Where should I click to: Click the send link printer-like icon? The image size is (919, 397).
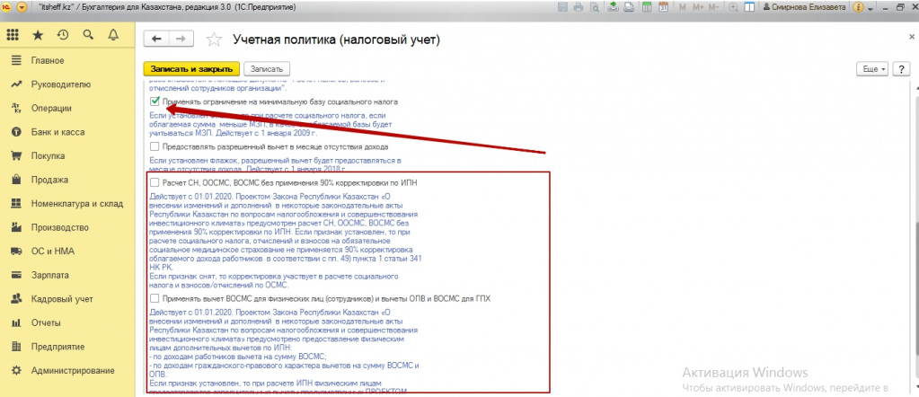[x=629, y=7]
